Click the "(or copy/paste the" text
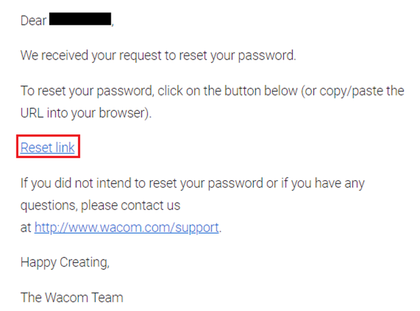Viewport: 420px width, 311px height. 352,91
